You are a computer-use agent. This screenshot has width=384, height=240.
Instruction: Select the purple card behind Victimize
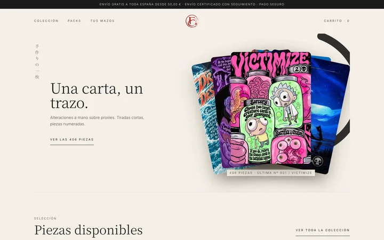(221, 113)
